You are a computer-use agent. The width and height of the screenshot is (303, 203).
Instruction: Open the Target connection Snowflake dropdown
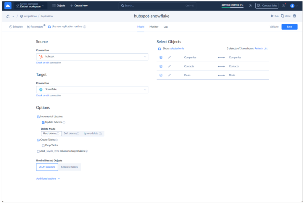pyautogui.click(x=92, y=90)
